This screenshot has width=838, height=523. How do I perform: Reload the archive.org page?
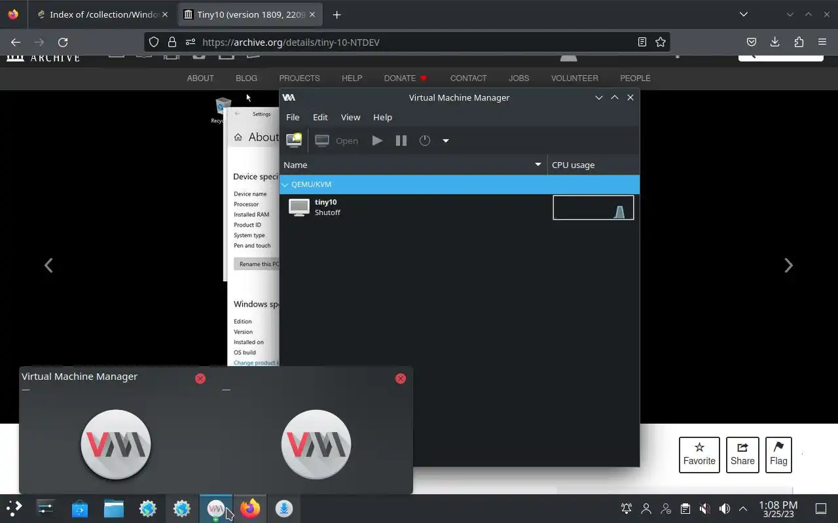pos(63,42)
